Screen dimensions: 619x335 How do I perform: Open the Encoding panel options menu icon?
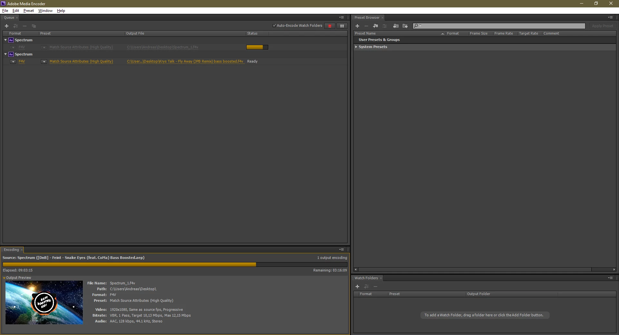341,250
